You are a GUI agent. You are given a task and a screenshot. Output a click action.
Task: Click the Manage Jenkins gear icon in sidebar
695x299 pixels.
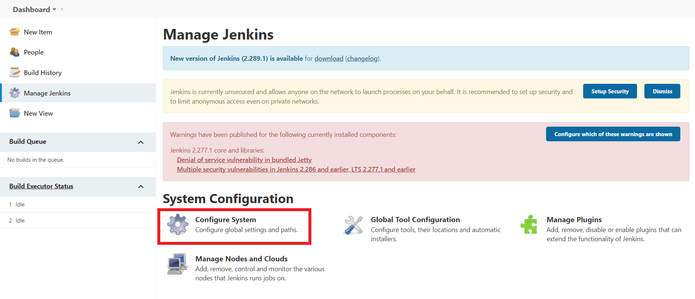(15, 93)
